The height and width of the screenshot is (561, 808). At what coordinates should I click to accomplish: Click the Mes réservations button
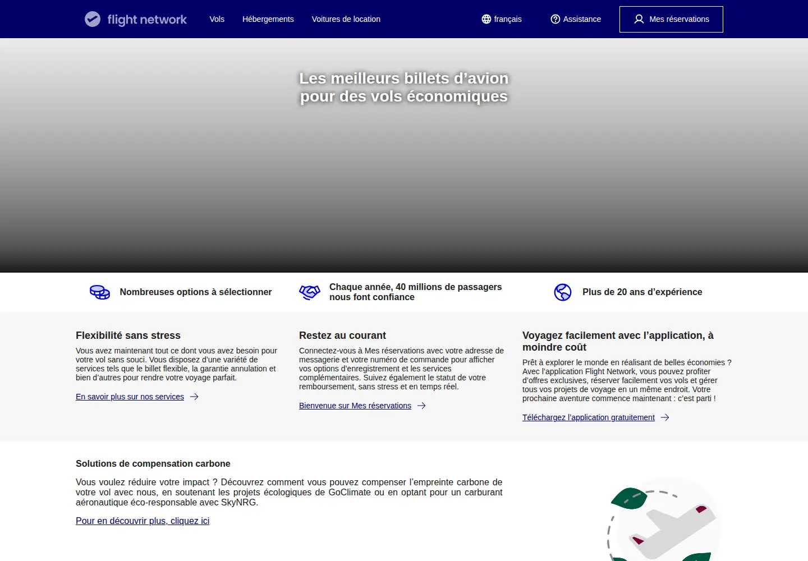tap(671, 19)
